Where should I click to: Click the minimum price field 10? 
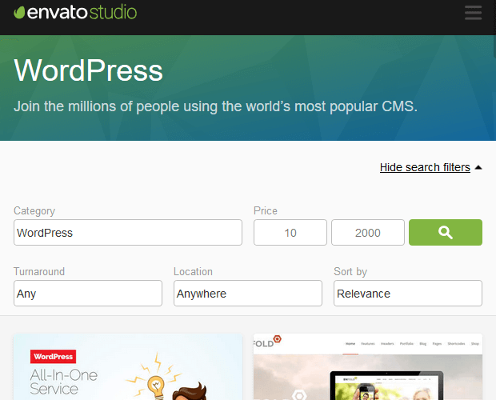(x=290, y=233)
